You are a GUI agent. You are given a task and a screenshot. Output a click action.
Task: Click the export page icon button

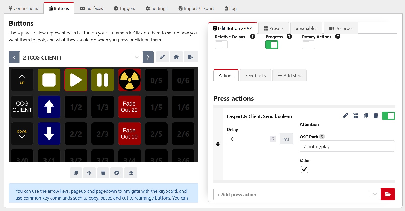point(190,57)
